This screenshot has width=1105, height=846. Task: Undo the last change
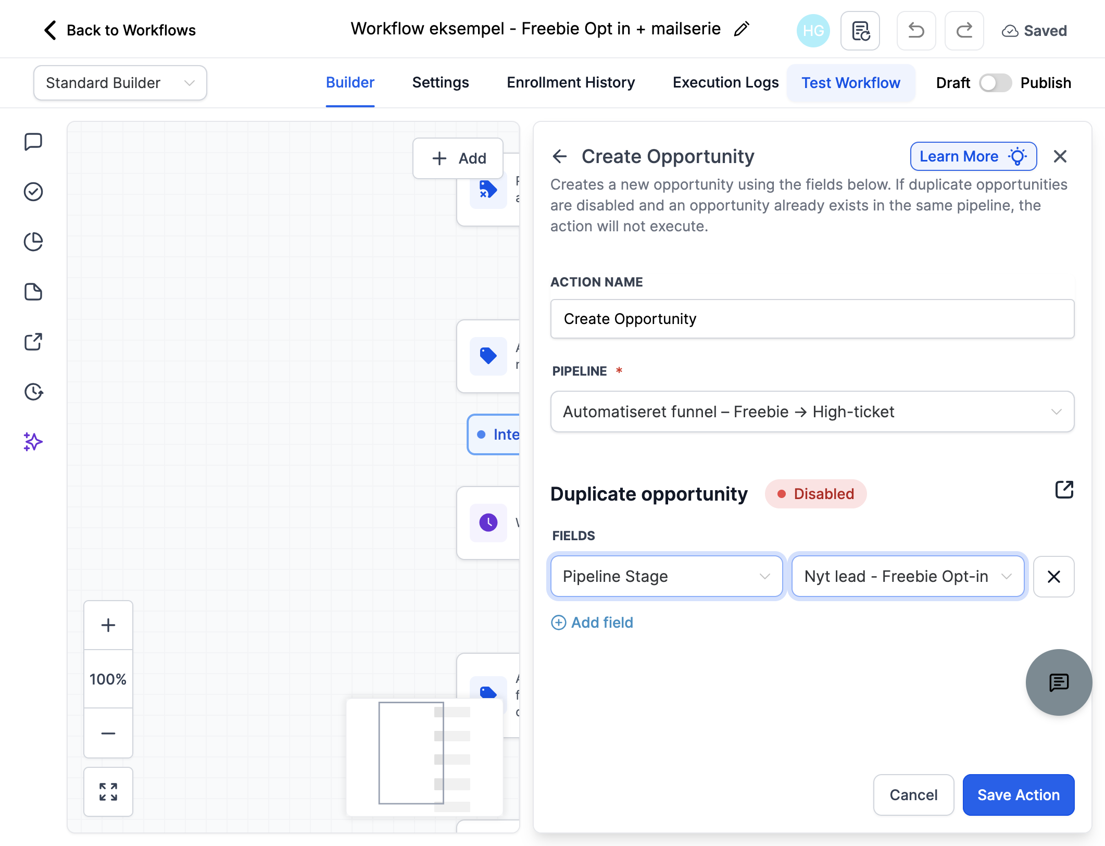click(x=916, y=31)
